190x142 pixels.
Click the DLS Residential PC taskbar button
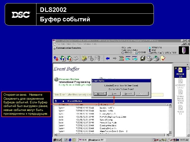[x=92, y=140]
